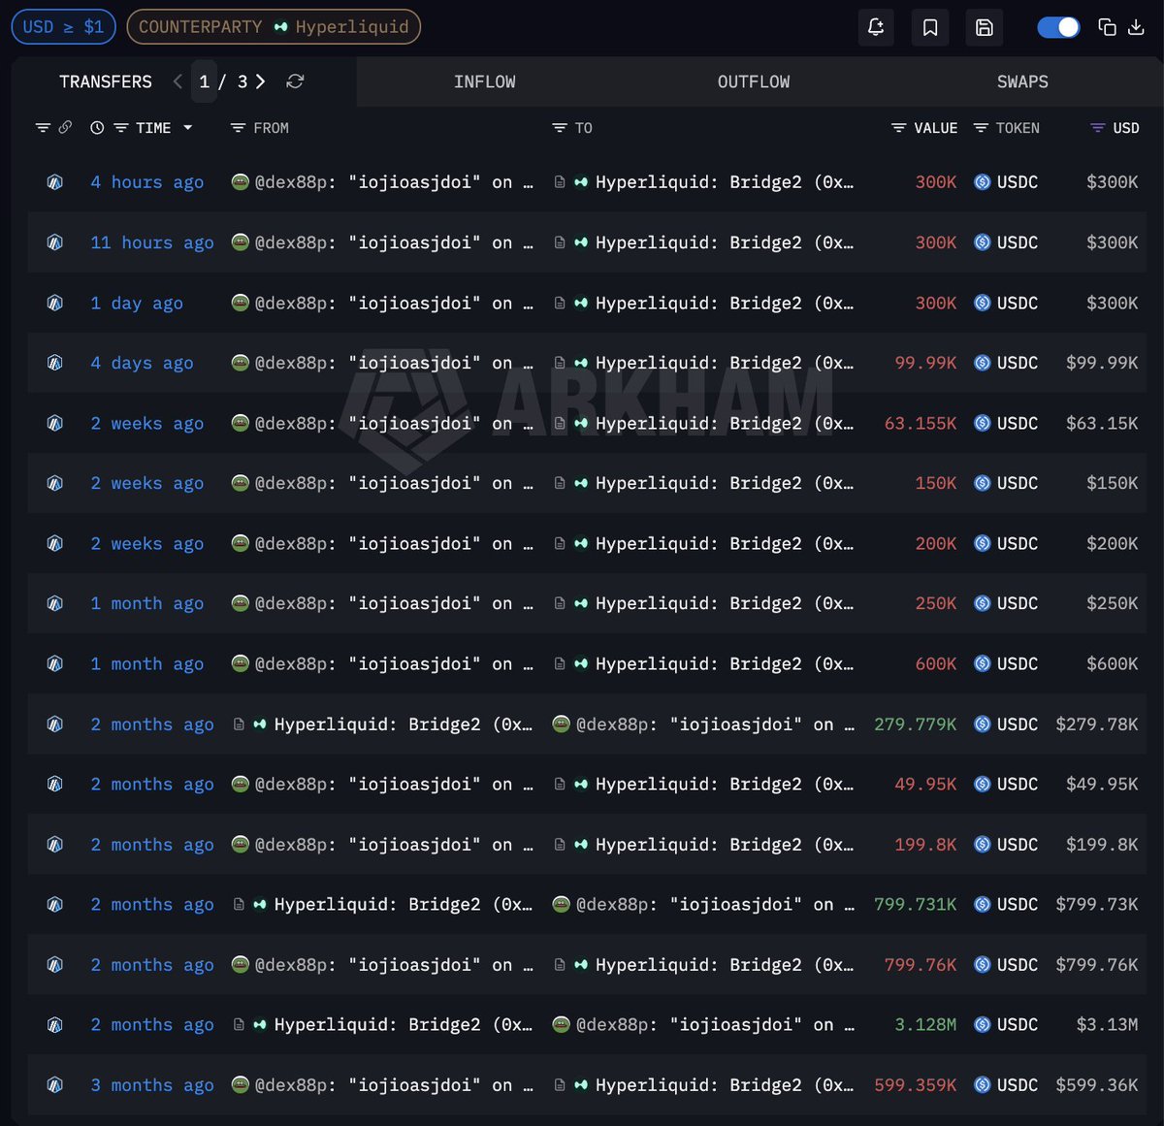
Task: Click the 63.155K value cell
Action: click(x=921, y=424)
